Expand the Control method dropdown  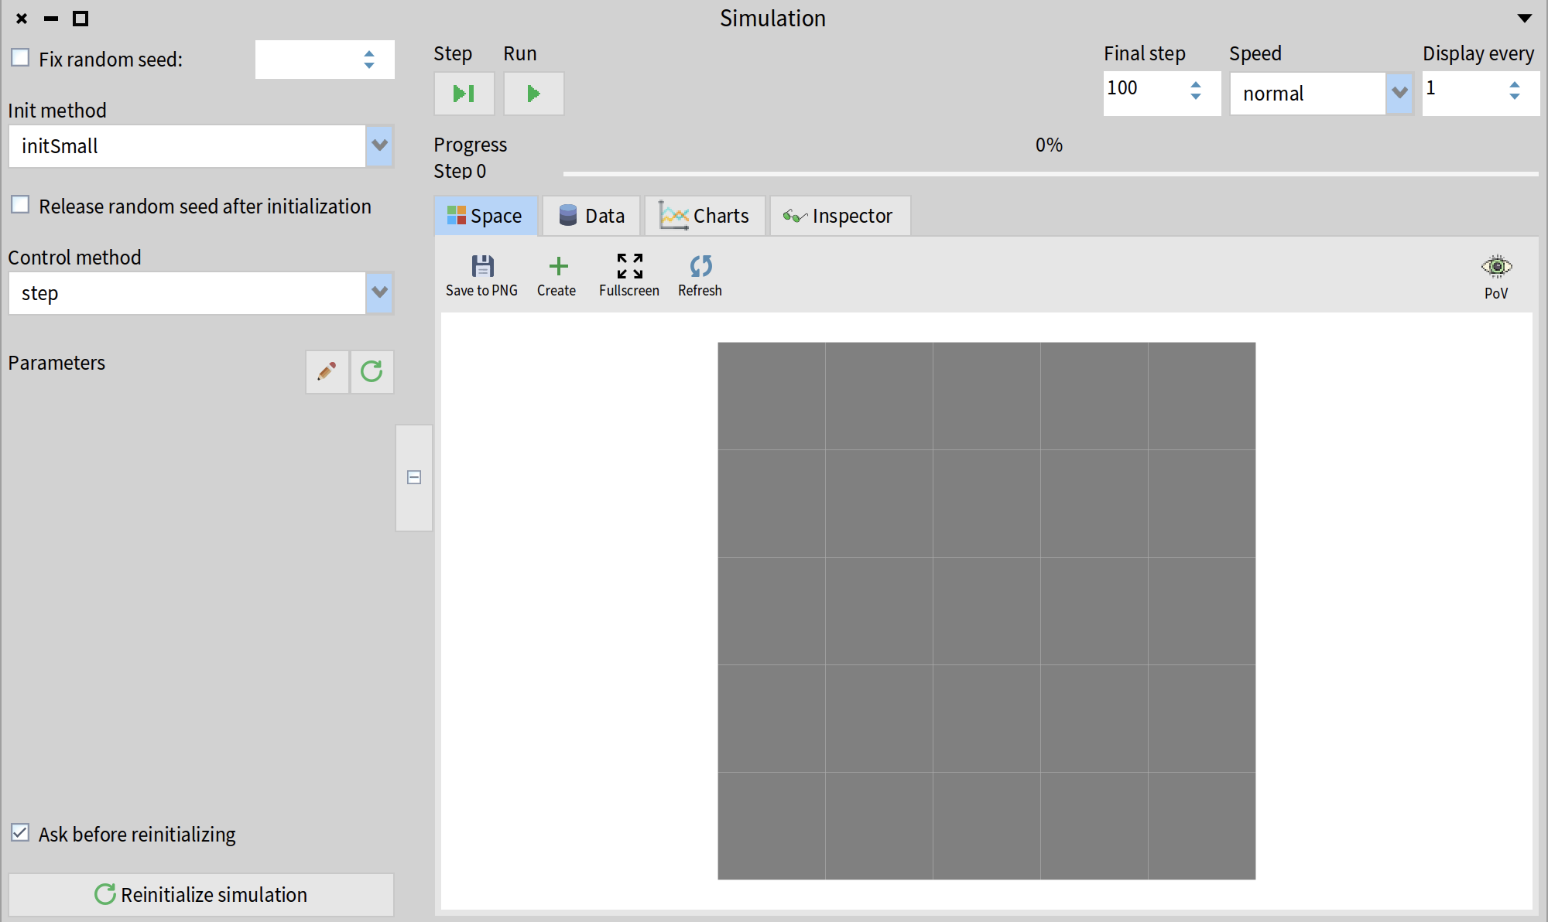(378, 292)
